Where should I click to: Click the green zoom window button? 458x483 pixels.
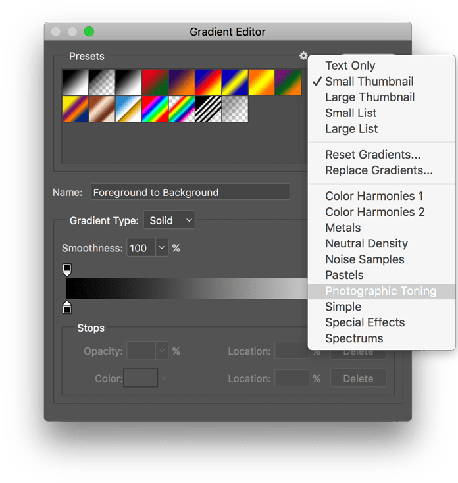89,32
